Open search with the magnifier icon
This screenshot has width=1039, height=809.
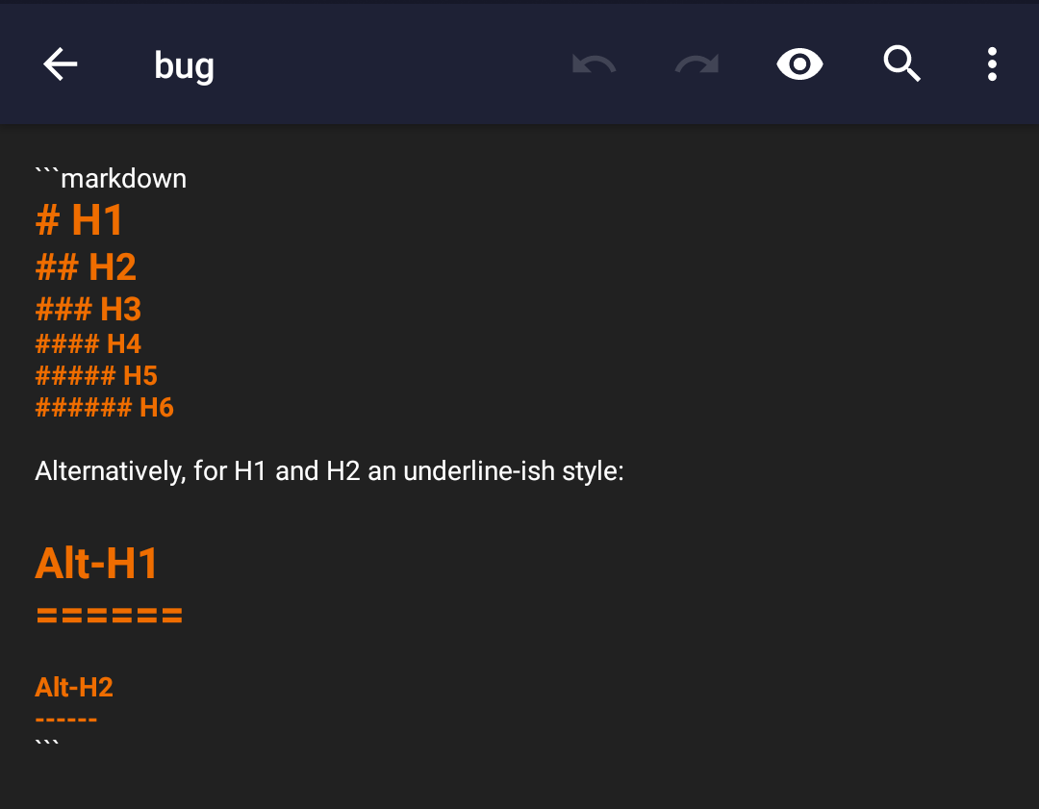pyautogui.click(x=901, y=63)
